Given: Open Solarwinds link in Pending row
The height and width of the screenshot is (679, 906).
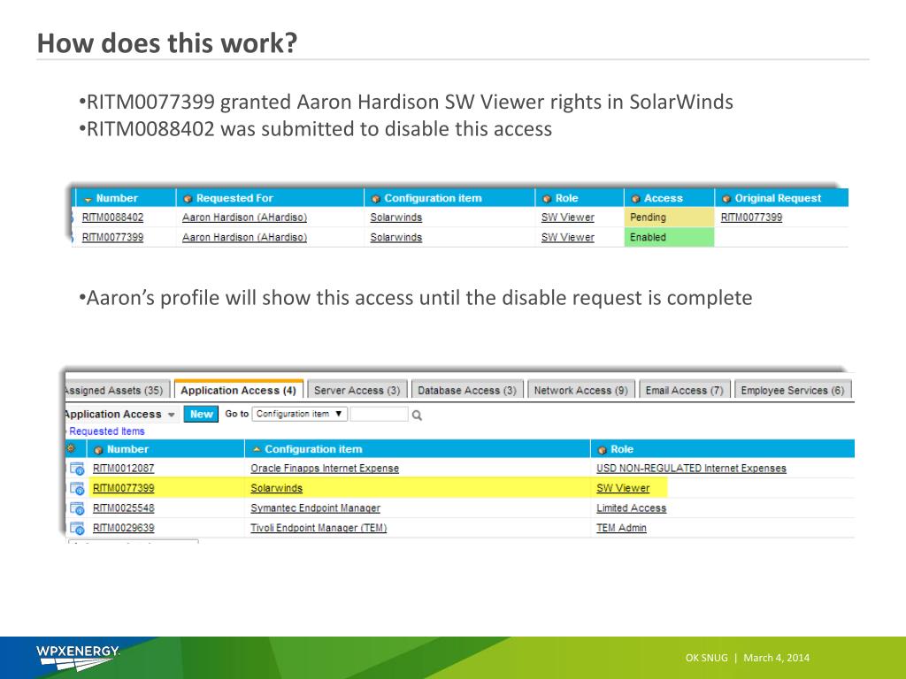Looking at the screenshot, I should (x=395, y=217).
